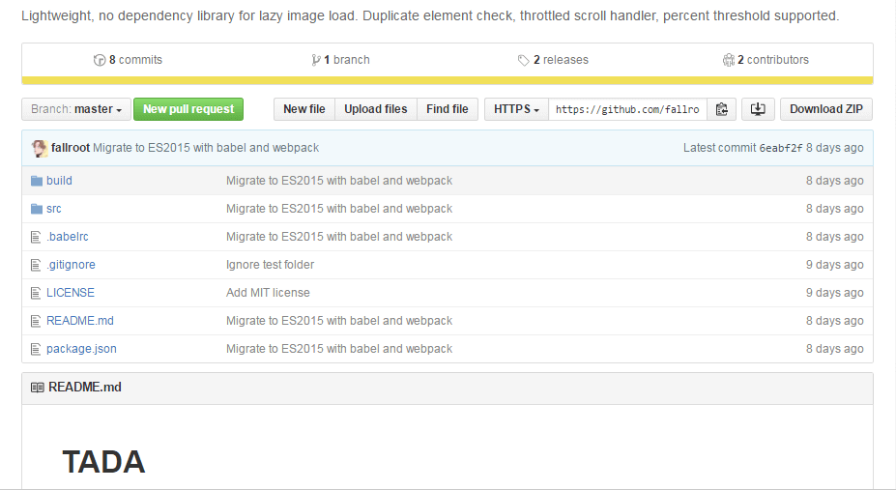This screenshot has width=896, height=490.
Task: Open the latest commit message beside fallroot
Action: point(206,148)
